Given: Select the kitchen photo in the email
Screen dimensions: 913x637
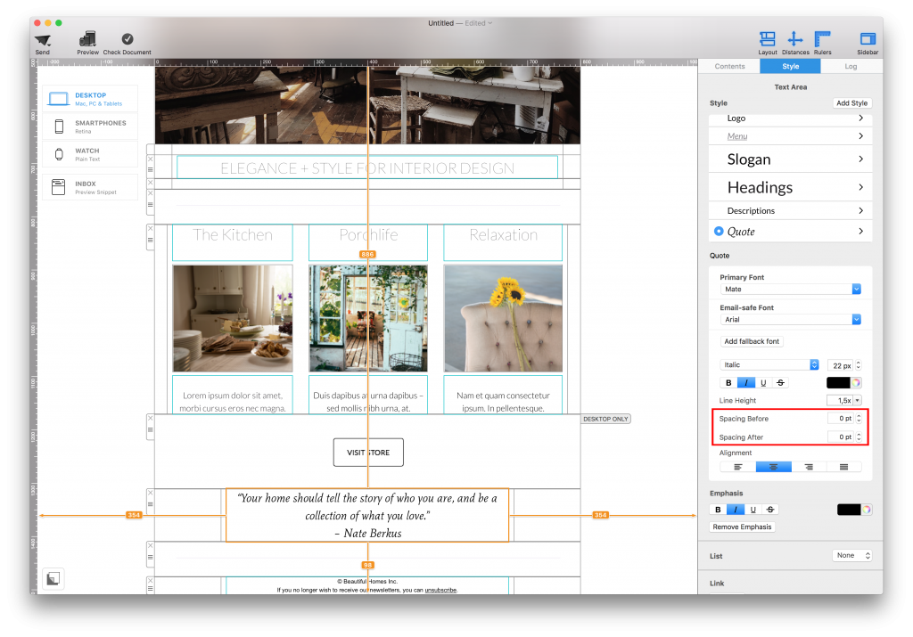Looking at the screenshot, I should point(233,319).
